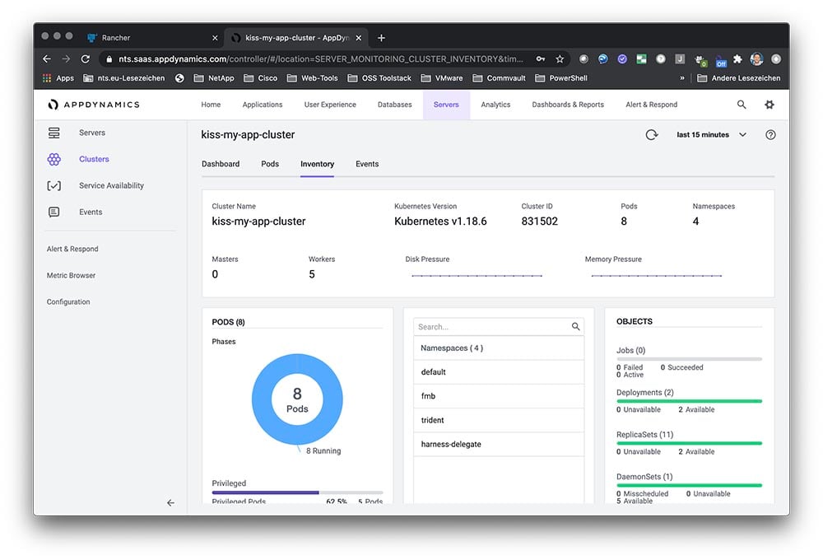Image resolution: width=823 pixels, height=560 pixels.
Task: Click the Servers icon in the sidebar
Action: [54, 133]
